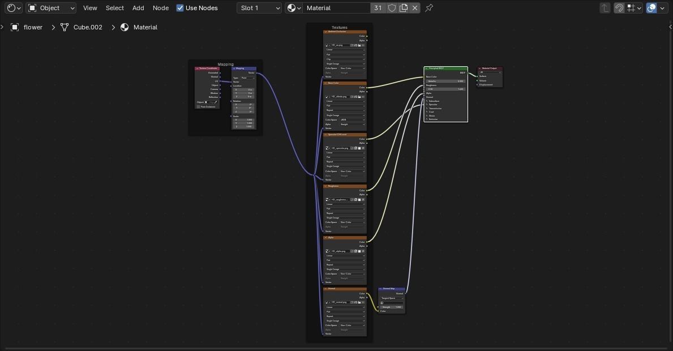
Task: Collapse the Alpha texture node
Action: 325,237
